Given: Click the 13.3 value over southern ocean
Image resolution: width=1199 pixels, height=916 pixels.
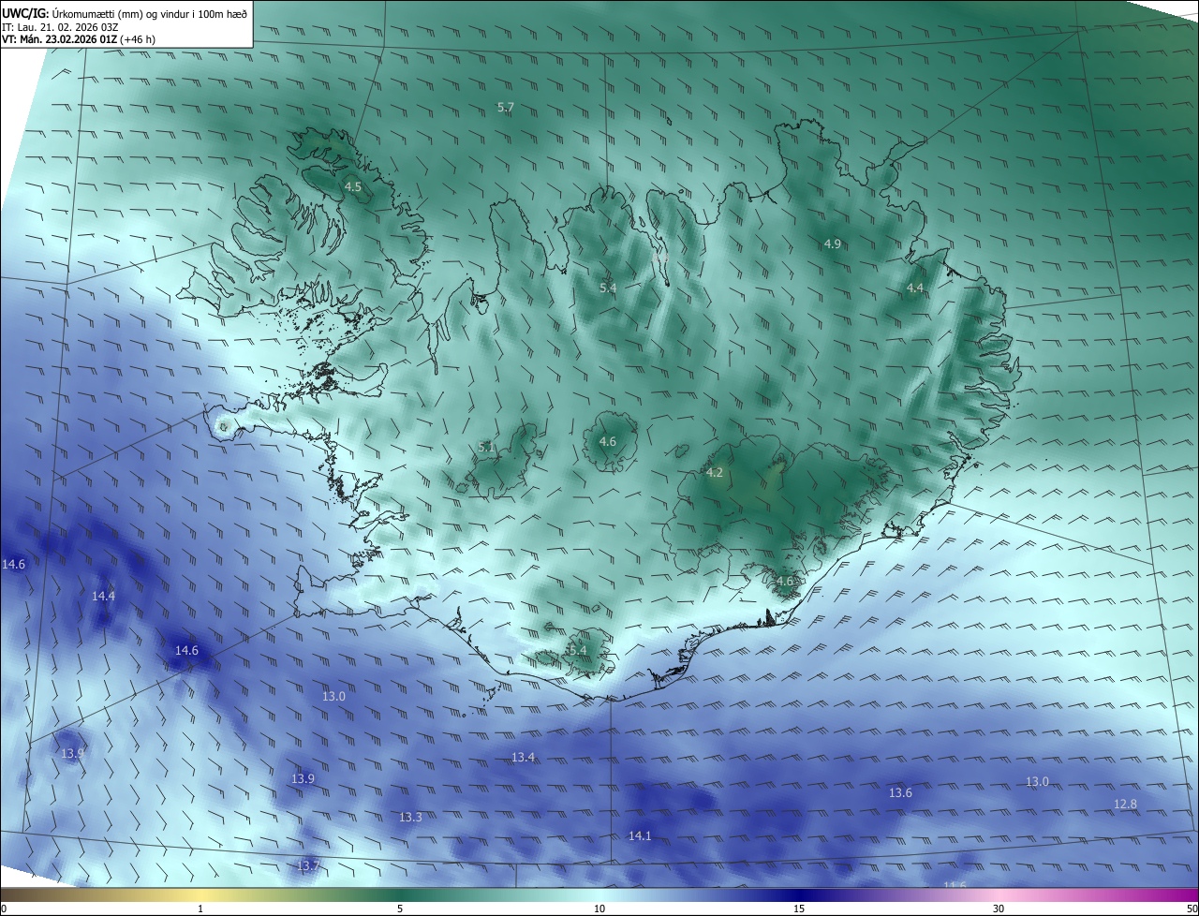Looking at the screenshot, I should [x=410, y=818].
